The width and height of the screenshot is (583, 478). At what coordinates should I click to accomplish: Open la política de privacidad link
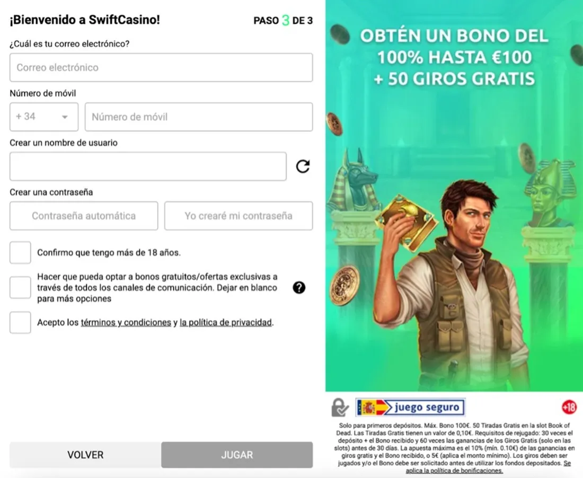[x=226, y=322]
